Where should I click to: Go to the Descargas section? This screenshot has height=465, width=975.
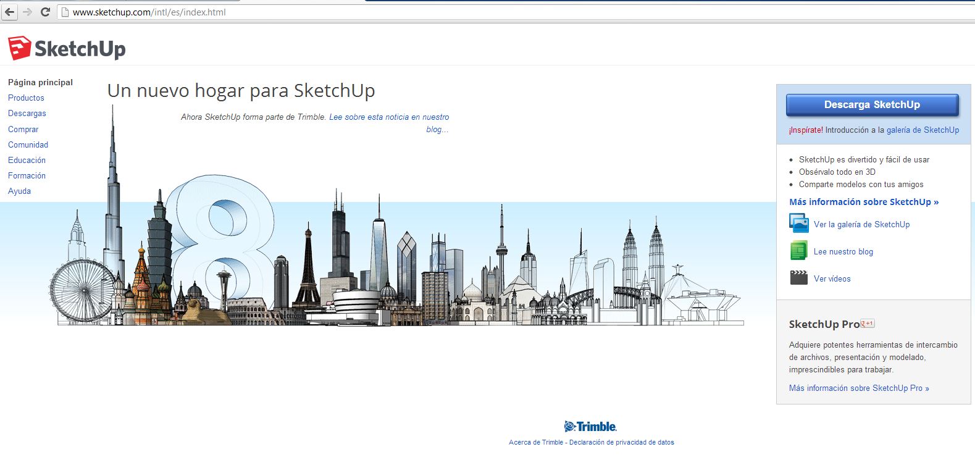click(x=27, y=113)
